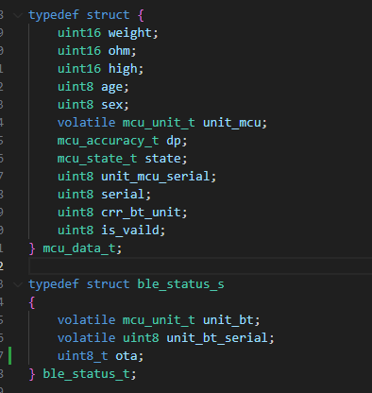Click 'serial' in the 'uint8 serial;' line
This screenshot has width=372, height=393.
(x=123, y=195)
